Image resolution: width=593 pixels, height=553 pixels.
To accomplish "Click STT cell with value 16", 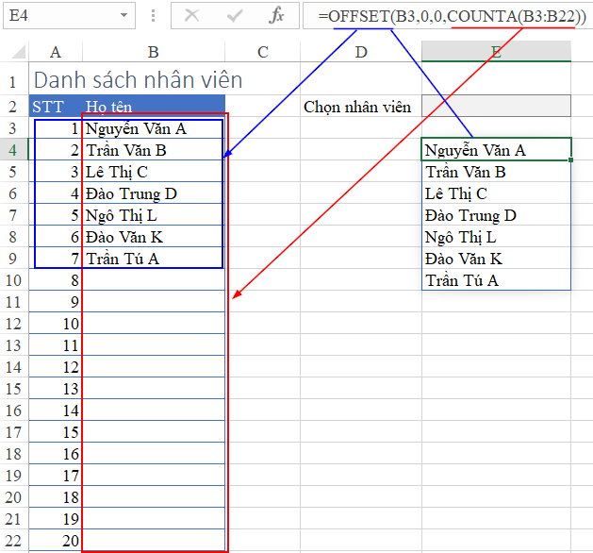I will click(56, 454).
